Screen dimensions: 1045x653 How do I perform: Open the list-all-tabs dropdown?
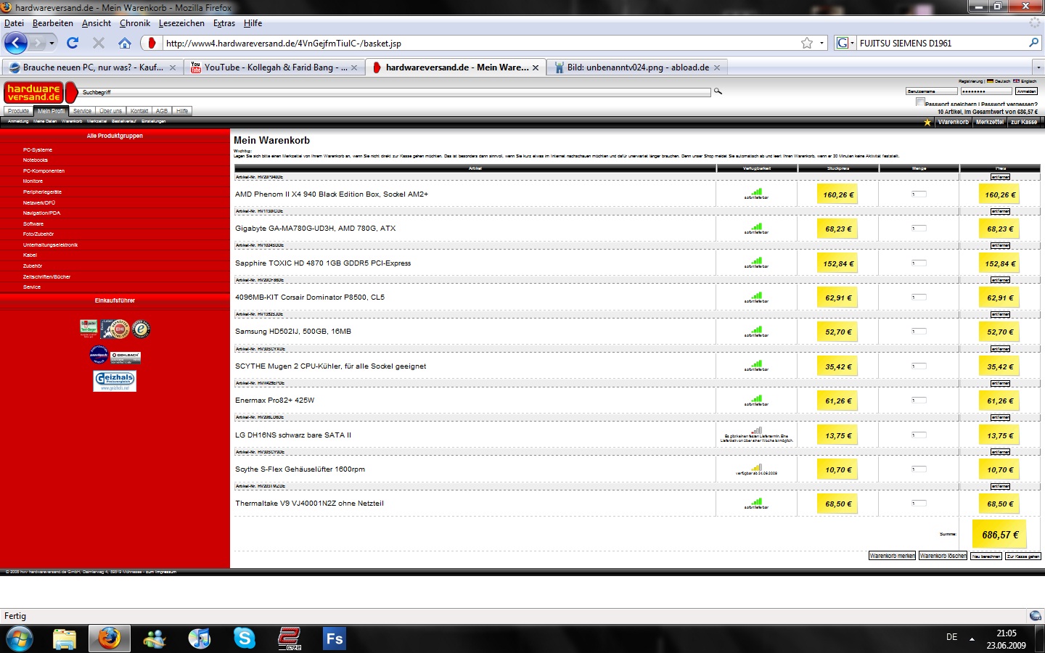1038,67
